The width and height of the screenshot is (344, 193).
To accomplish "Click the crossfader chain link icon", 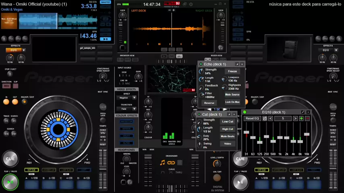I will [x=171, y=163].
